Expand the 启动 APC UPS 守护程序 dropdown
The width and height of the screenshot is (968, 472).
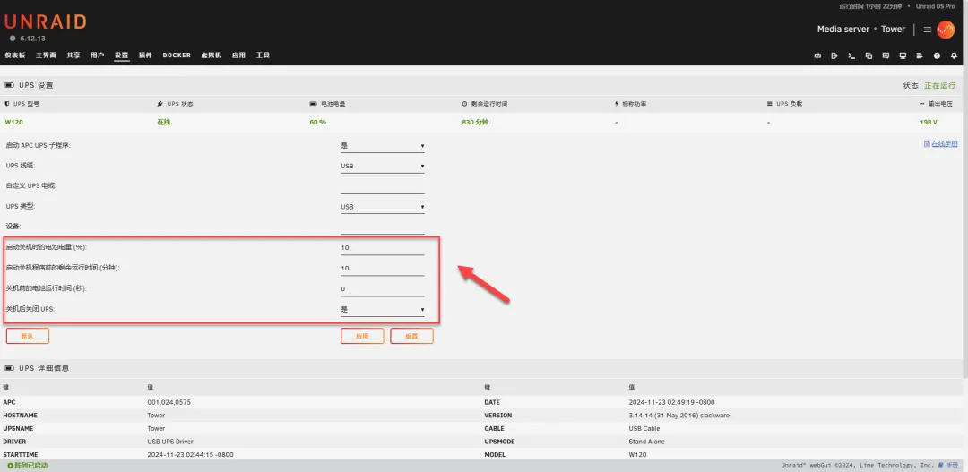[382, 145]
